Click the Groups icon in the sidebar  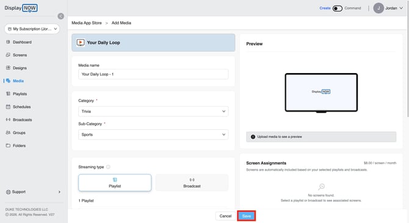coord(8,133)
